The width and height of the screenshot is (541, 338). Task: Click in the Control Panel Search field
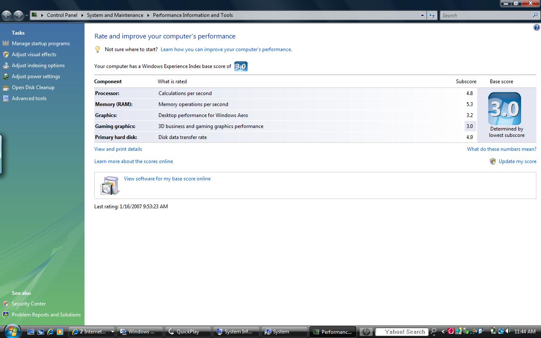486,15
